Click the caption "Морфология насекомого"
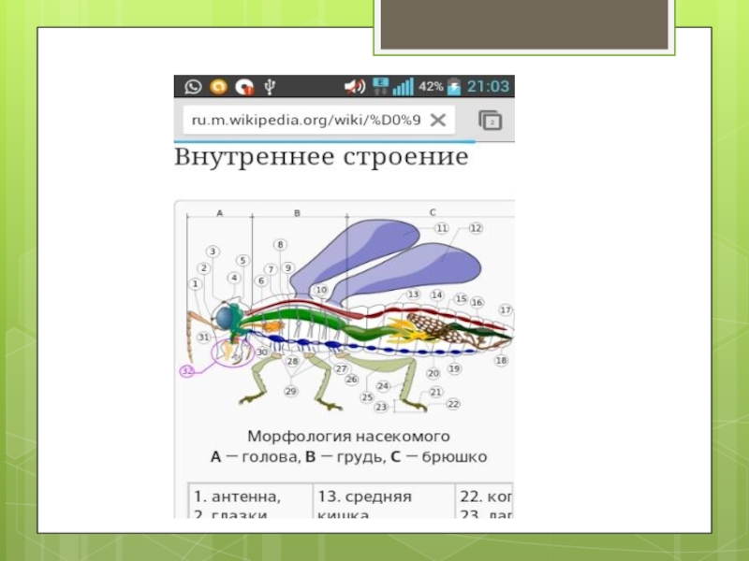Image resolution: width=749 pixels, height=561 pixels. [x=348, y=436]
